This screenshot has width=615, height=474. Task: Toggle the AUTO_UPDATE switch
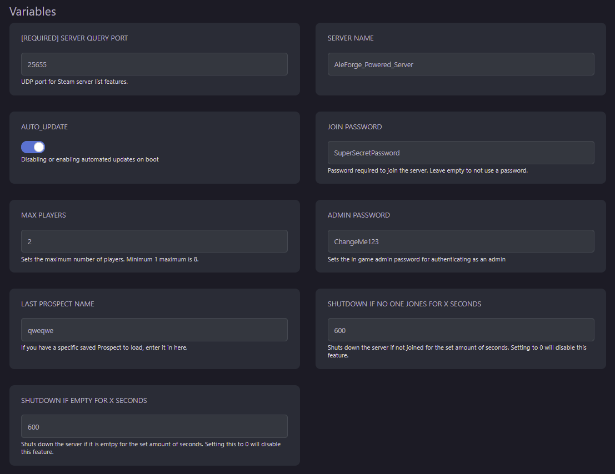point(33,147)
